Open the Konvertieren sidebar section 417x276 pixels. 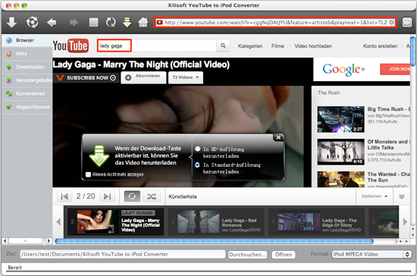coord(27,93)
